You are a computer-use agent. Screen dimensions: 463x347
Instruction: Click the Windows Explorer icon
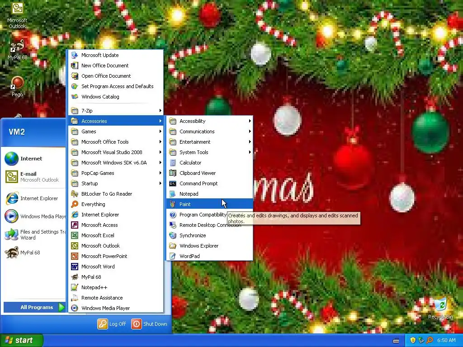click(x=173, y=246)
